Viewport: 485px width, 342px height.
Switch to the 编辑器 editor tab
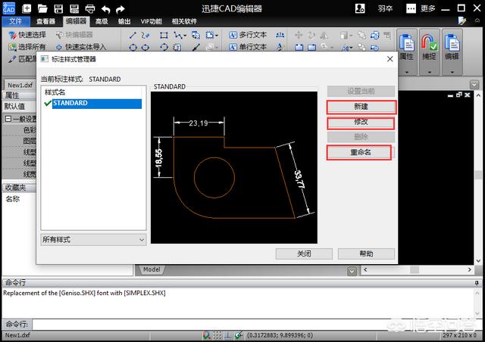pos(76,21)
